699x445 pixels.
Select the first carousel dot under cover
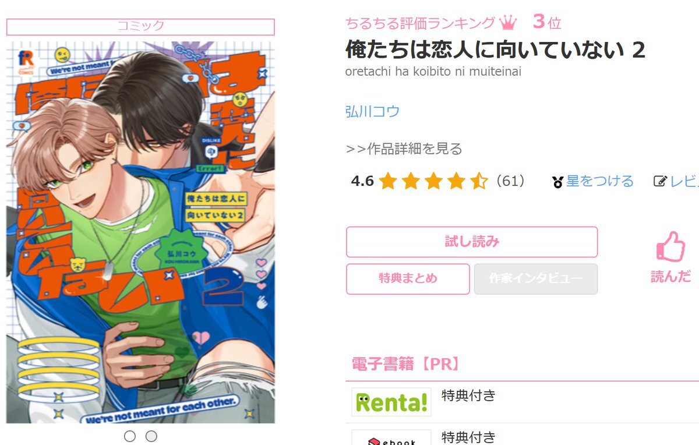(x=130, y=436)
